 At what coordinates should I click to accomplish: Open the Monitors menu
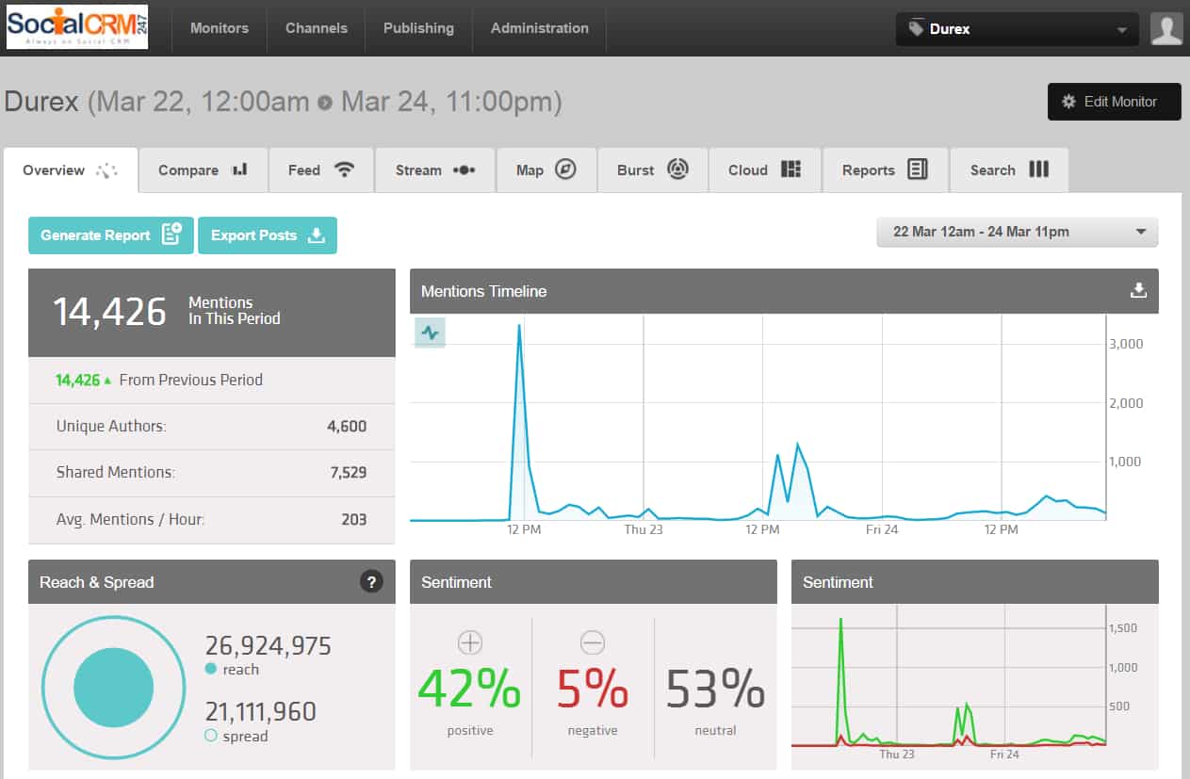(x=220, y=28)
